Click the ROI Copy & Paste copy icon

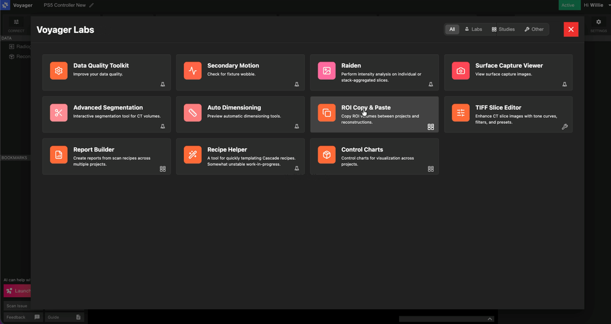(x=326, y=113)
